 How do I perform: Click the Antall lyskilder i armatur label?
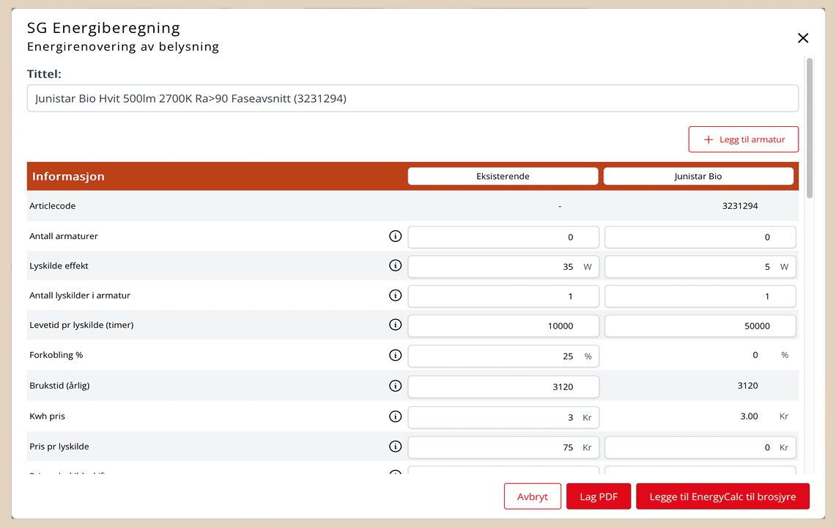[x=79, y=296]
